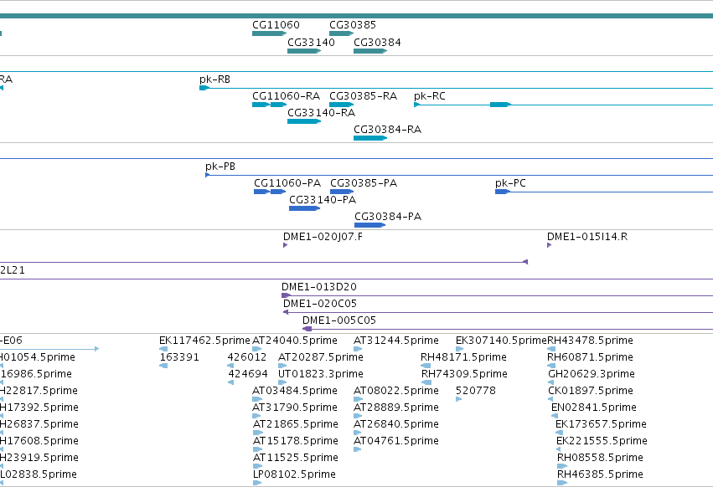Click the CG30385 gene label

(353, 24)
